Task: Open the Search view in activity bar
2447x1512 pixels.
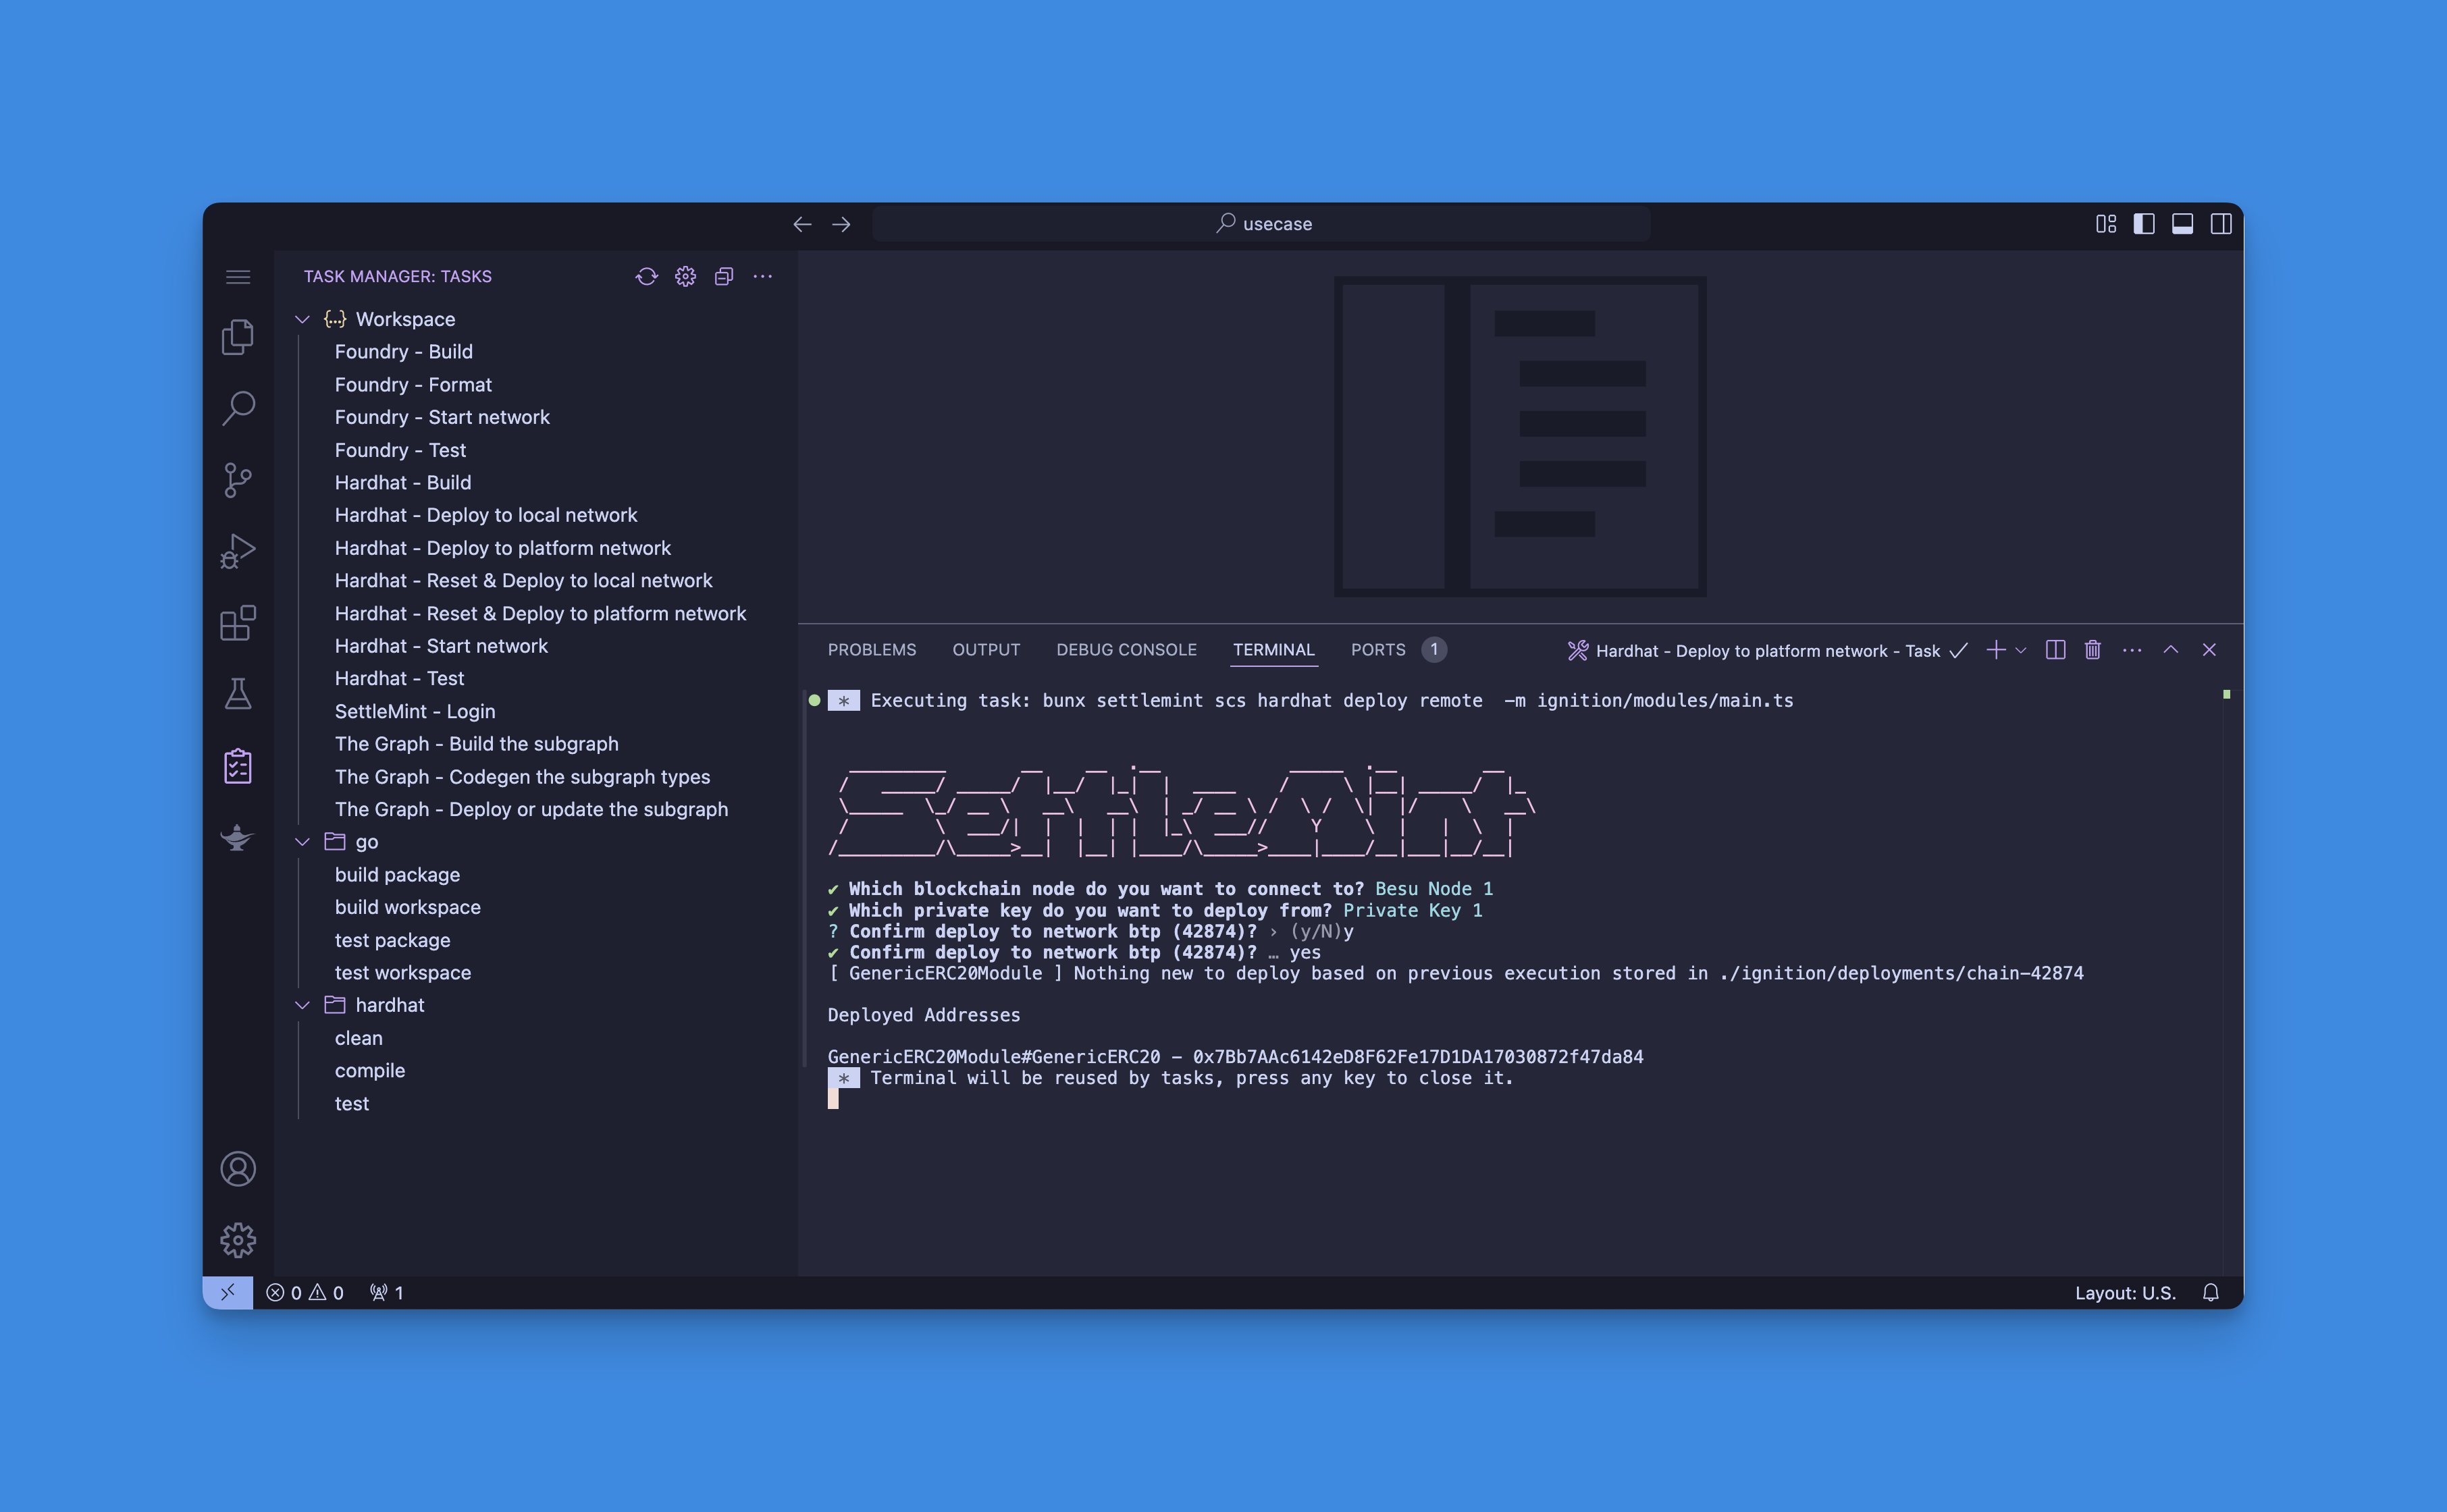Action: (238, 408)
